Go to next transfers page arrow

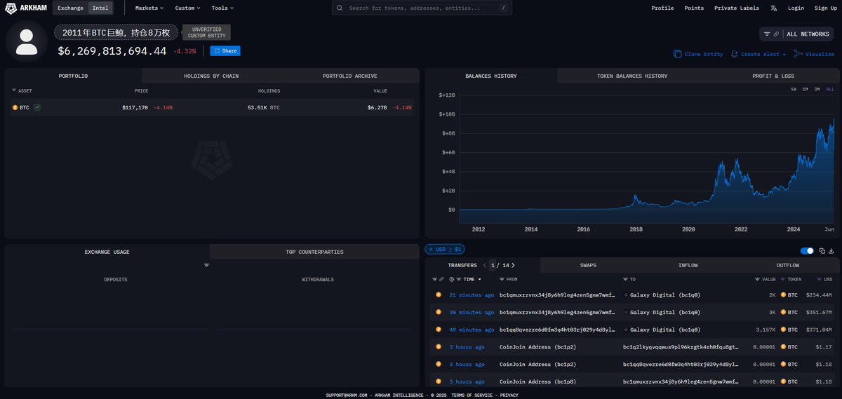click(x=513, y=265)
